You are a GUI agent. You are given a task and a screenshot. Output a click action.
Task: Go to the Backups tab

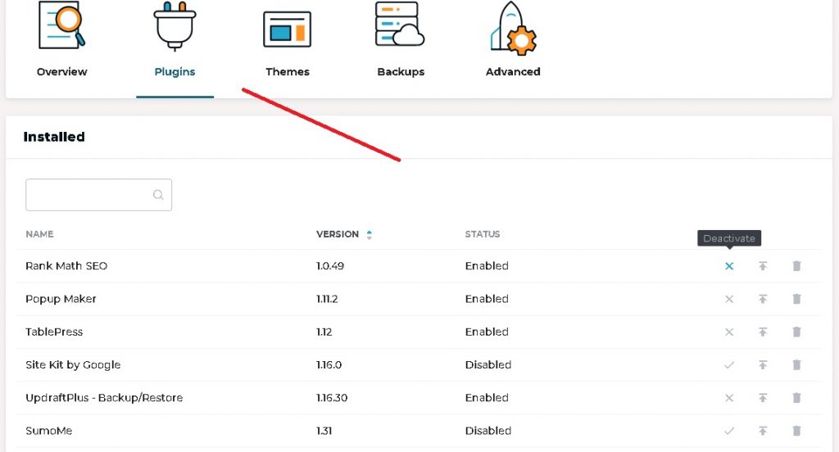401,72
